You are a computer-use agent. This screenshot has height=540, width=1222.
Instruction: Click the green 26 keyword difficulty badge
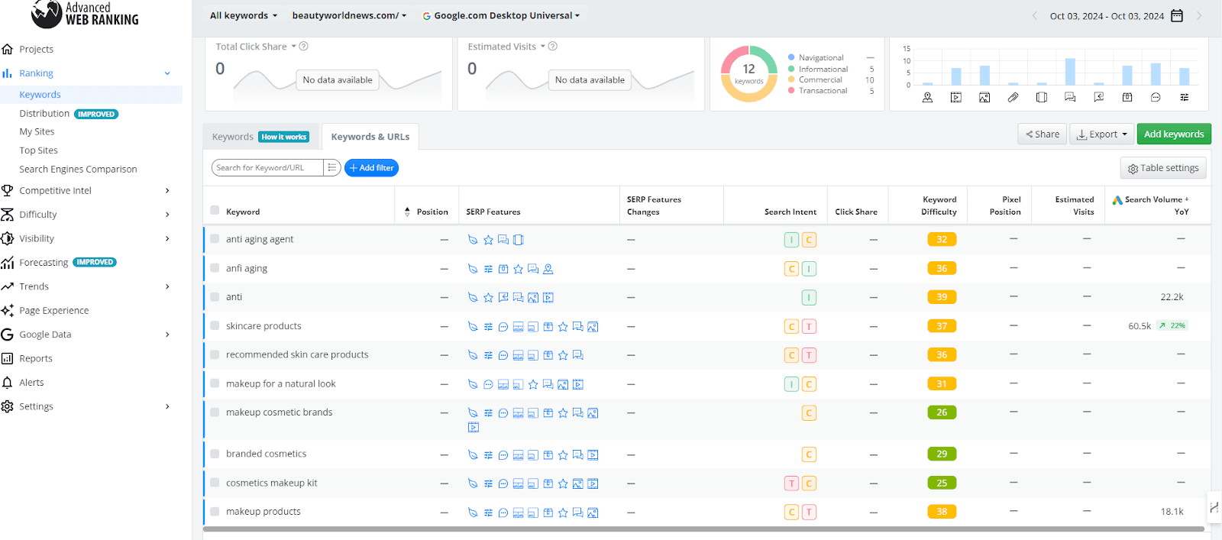pos(942,412)
